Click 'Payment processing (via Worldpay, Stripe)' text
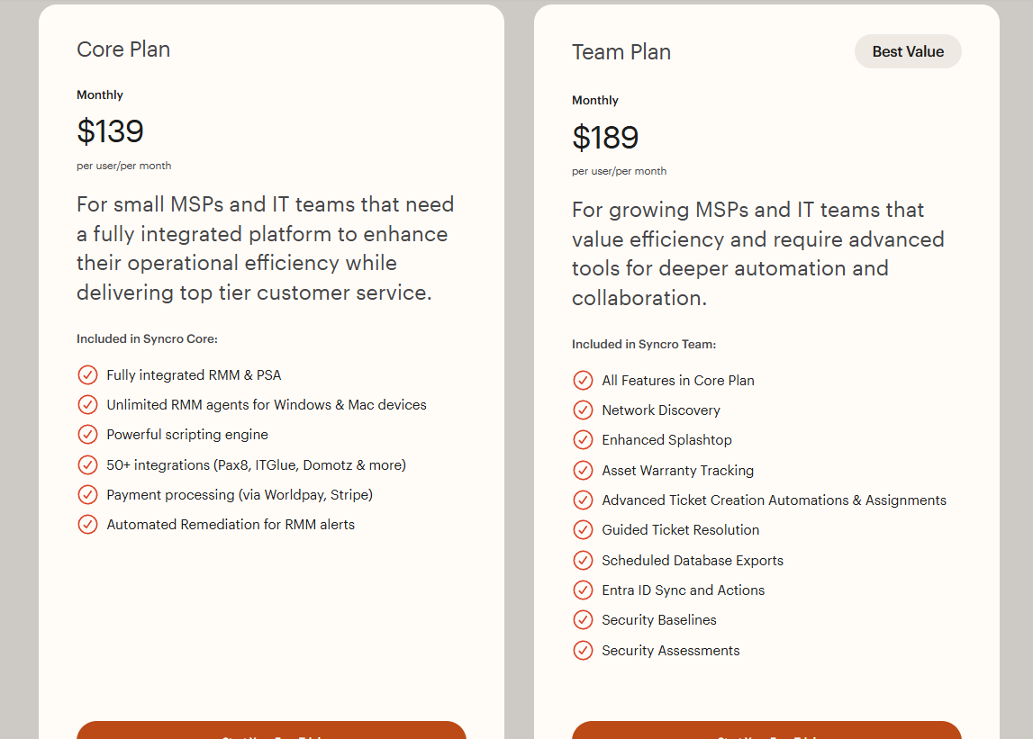Viewport: 1033px width, 739px height. [240, 495]
